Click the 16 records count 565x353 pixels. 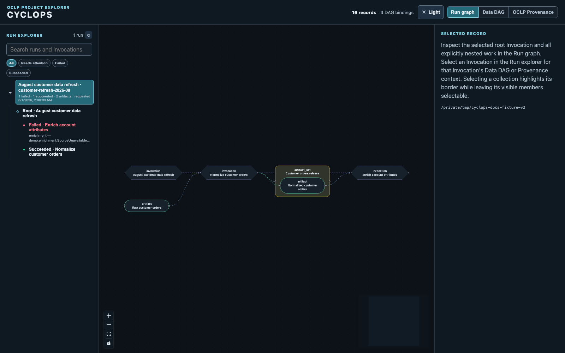[364, 12]
